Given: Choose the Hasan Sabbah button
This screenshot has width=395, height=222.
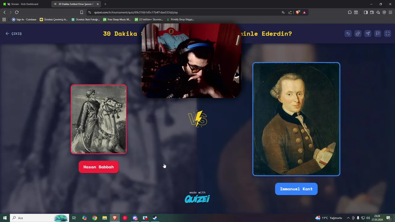Looking at the screenshot, I should click(98, 167).
